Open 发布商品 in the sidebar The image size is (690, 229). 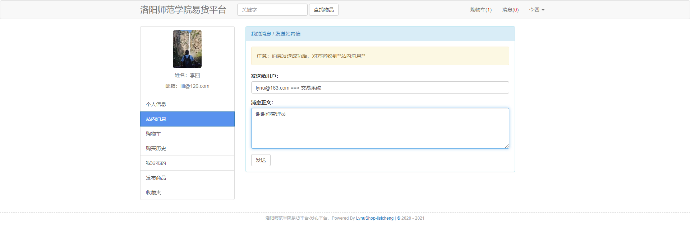coord(187,178)
